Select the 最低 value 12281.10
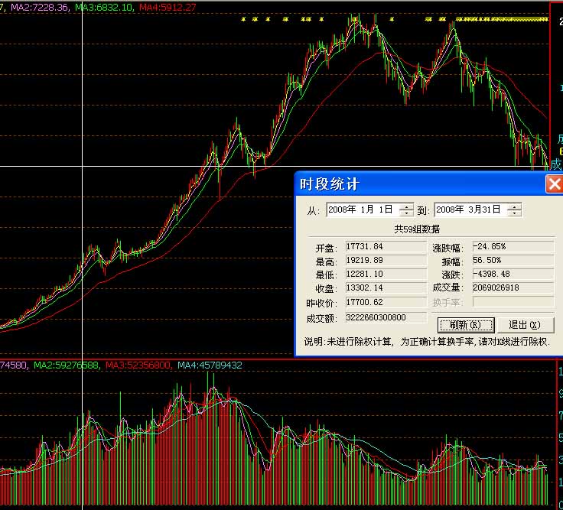The image size is (563, 510). coord(386,274)
